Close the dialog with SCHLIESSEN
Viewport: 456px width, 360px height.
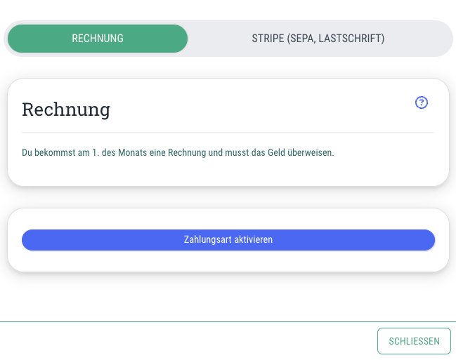[414, 341]
